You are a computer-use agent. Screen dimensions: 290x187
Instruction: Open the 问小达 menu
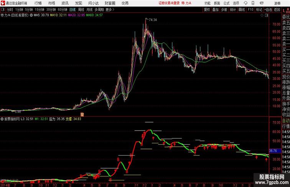(x=93, y=3)
